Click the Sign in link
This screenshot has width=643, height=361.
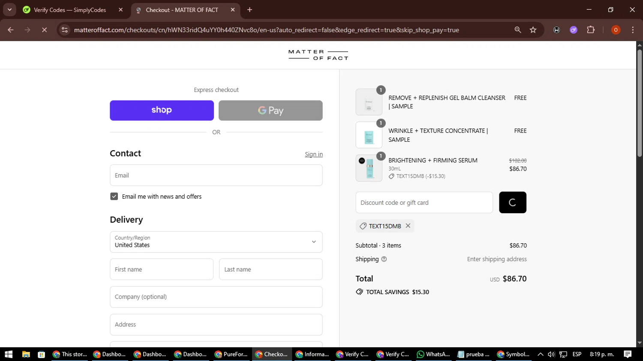[314, 154]
